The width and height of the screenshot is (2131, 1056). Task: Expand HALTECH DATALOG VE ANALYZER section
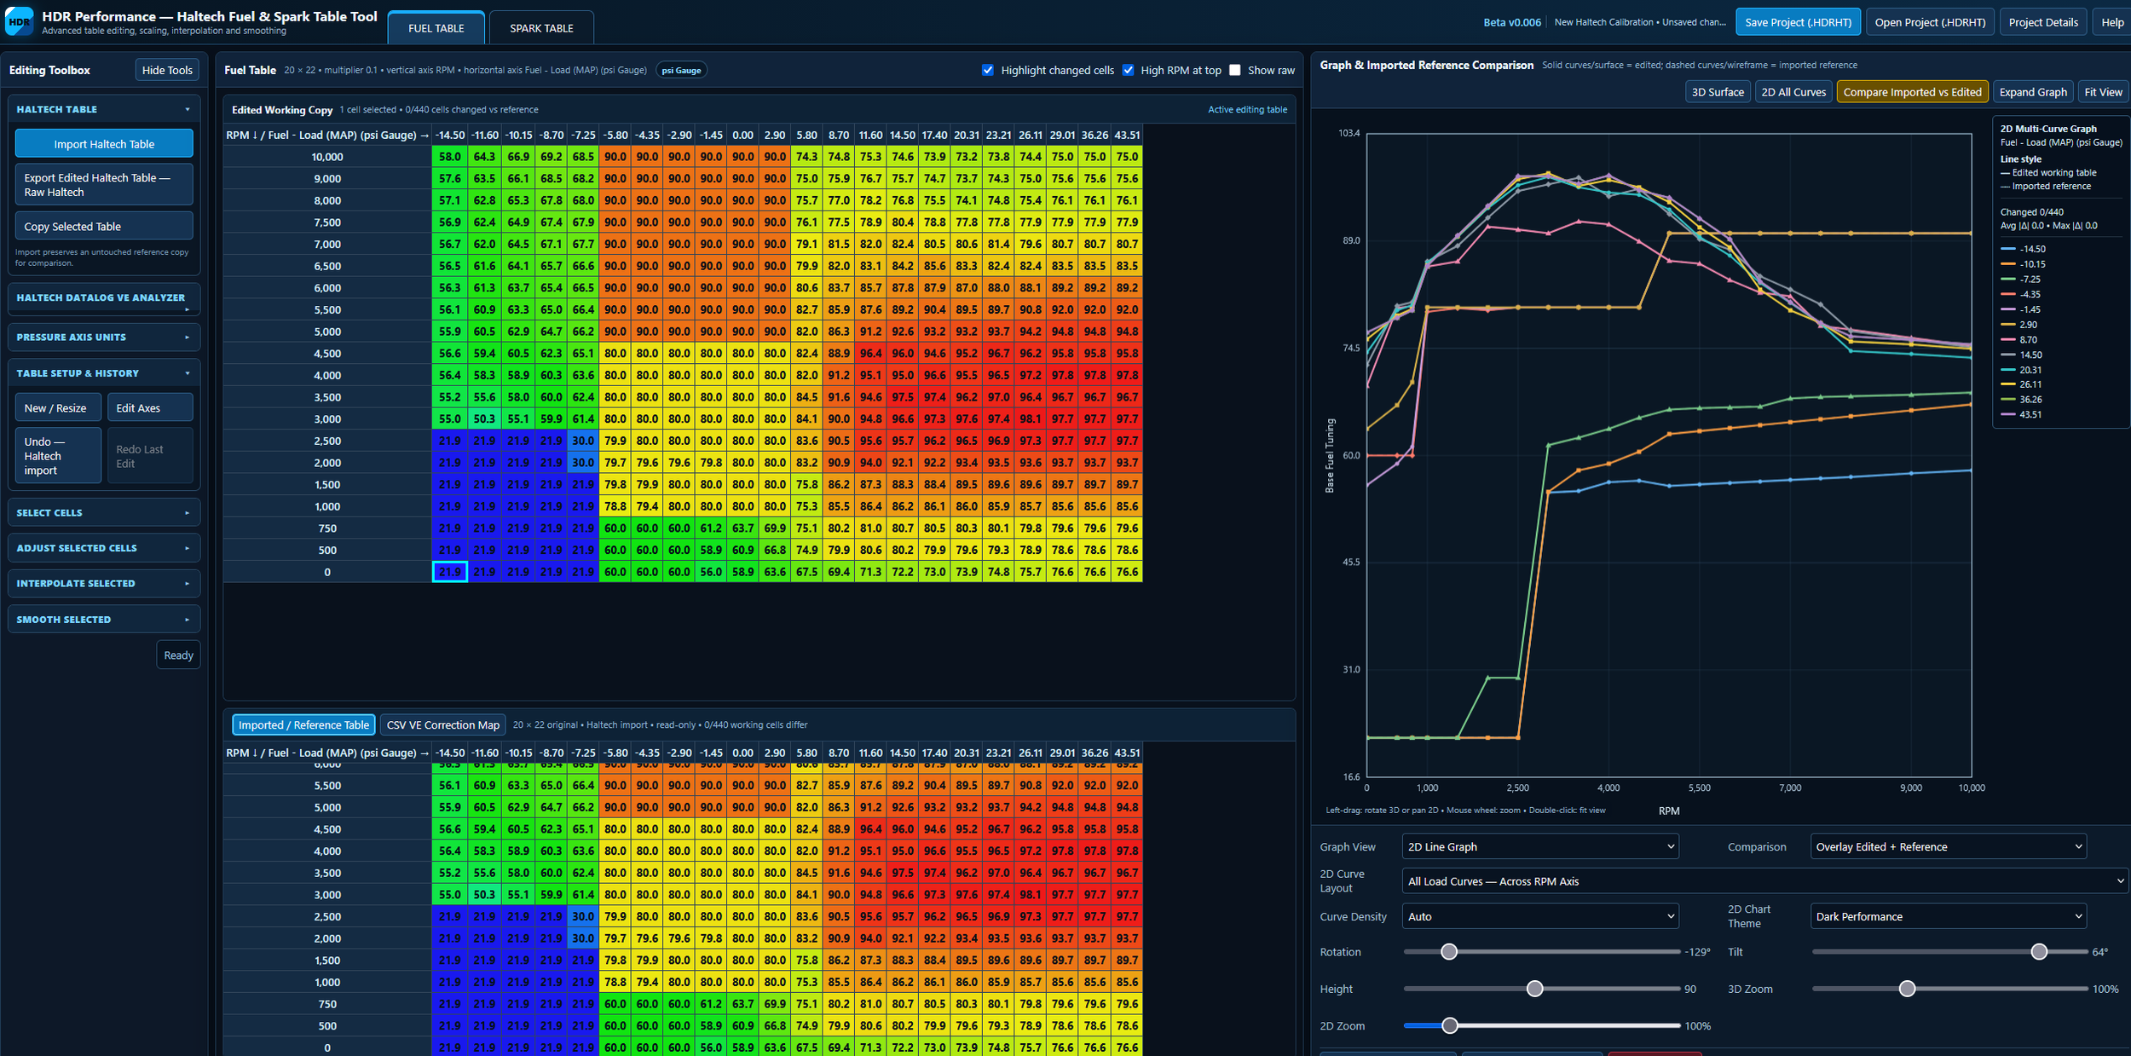(104, 298)
